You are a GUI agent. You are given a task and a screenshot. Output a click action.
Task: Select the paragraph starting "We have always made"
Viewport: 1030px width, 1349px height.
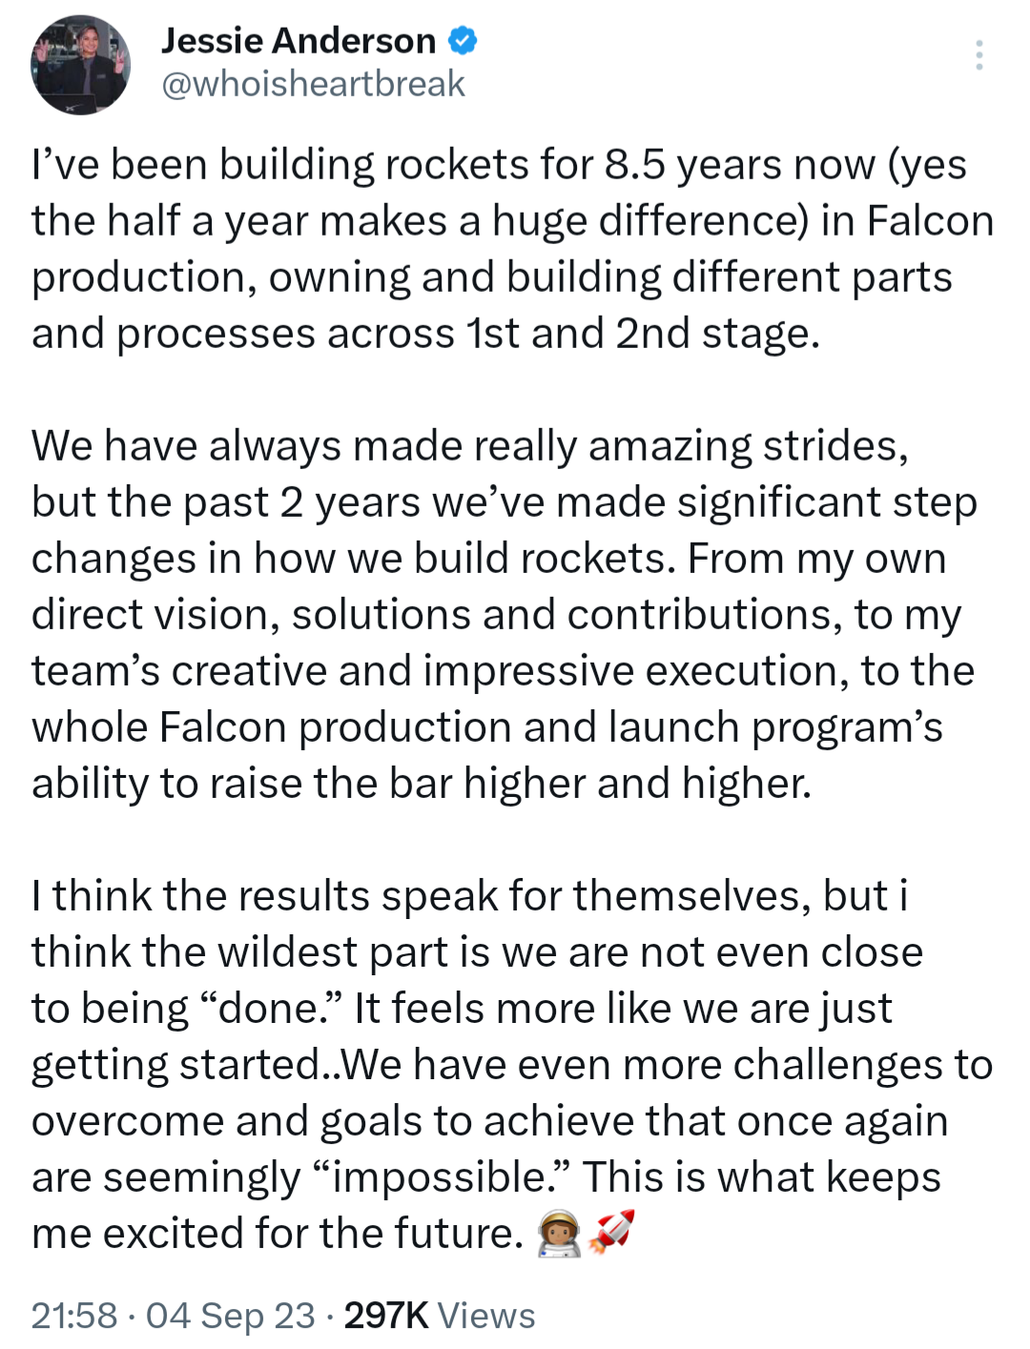click(x=505, y=614)
